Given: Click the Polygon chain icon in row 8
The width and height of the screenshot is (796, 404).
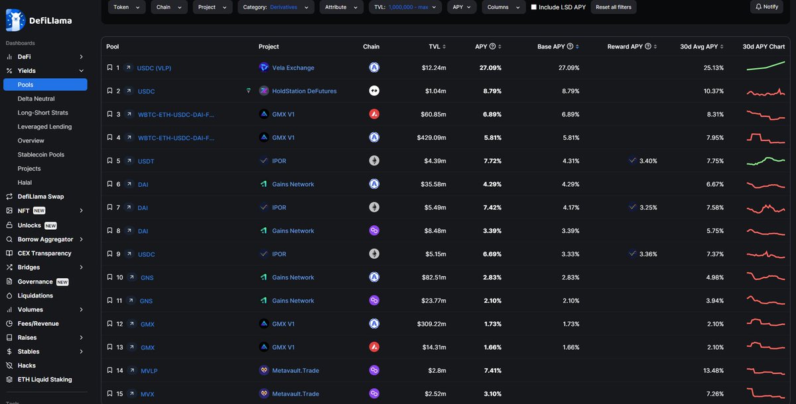Looking at the screenshot, I should click(373, 230).
